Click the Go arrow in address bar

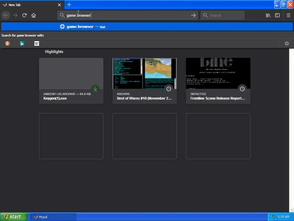[x=193, y=15]
